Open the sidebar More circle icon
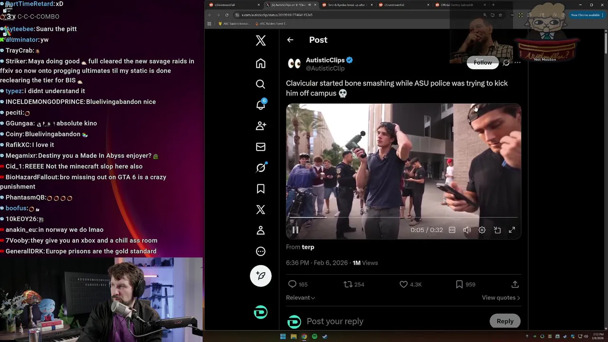This screenshot has width=608, height=342. click(260, 251)
